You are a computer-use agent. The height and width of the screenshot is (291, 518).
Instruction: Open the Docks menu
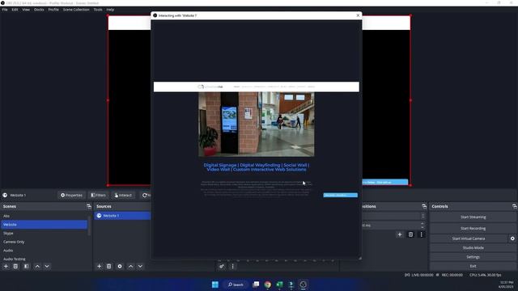(39, 10)
